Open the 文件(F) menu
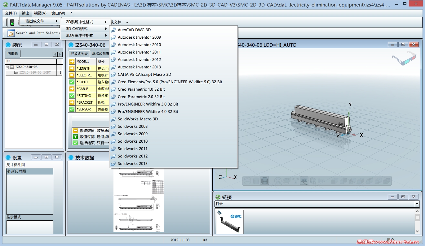This screenshot has height=246, width=425. tap(11, 13)
